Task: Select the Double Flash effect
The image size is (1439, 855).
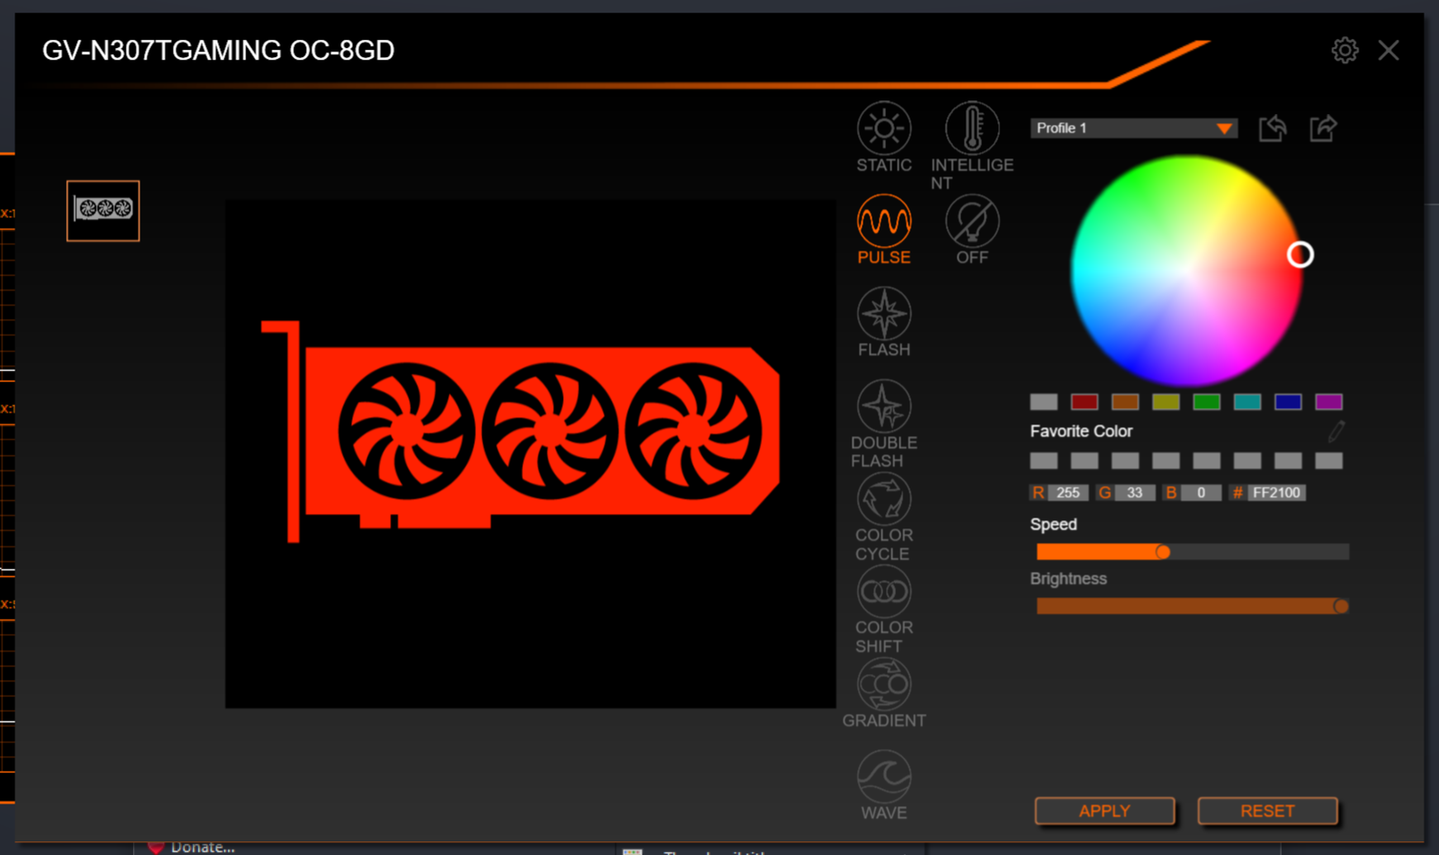Action: [x=883, y=406]
